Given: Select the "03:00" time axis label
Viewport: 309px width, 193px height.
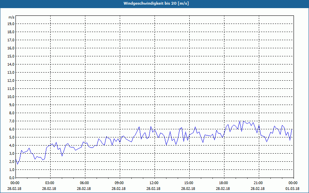Looking at the screenshot, I should (50, 183).
